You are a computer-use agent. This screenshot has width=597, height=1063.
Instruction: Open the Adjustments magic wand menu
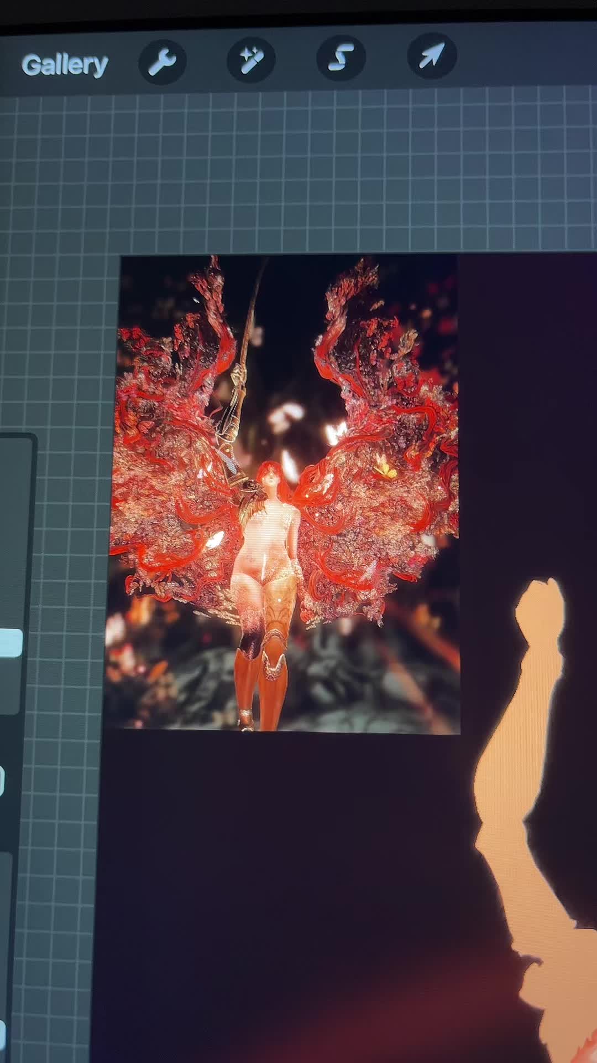(251, 59)
